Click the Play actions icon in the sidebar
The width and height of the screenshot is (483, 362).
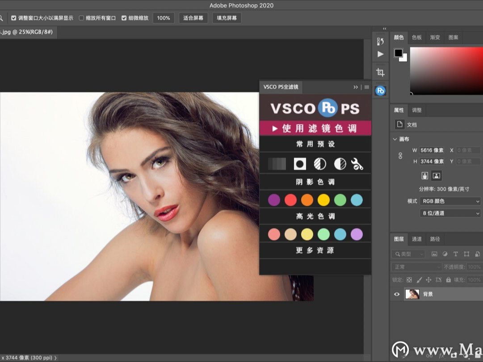point(380,54)
